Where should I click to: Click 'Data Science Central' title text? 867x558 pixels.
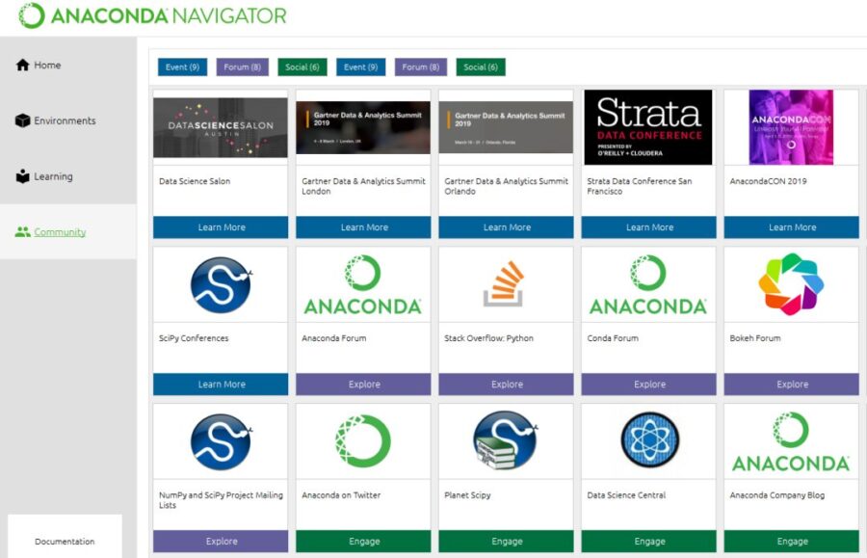pos(626,495)
